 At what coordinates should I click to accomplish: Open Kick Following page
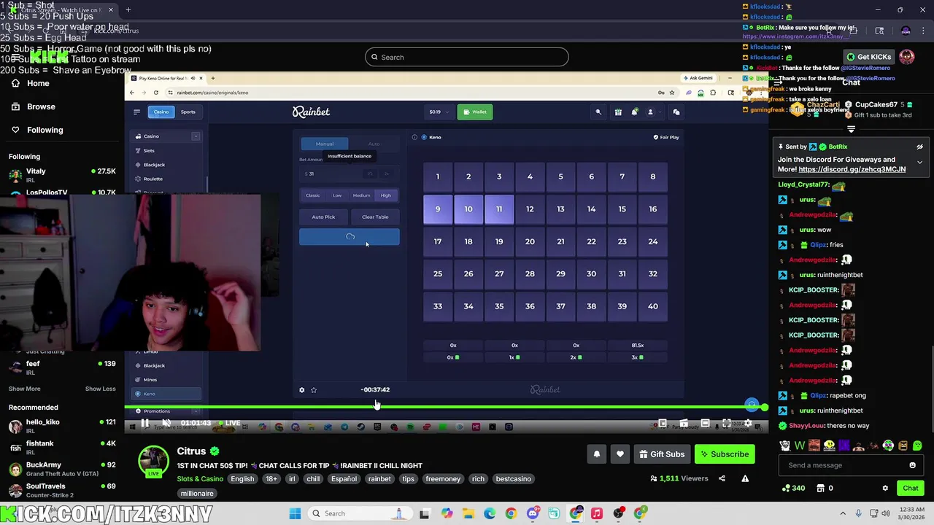[45, 130]
